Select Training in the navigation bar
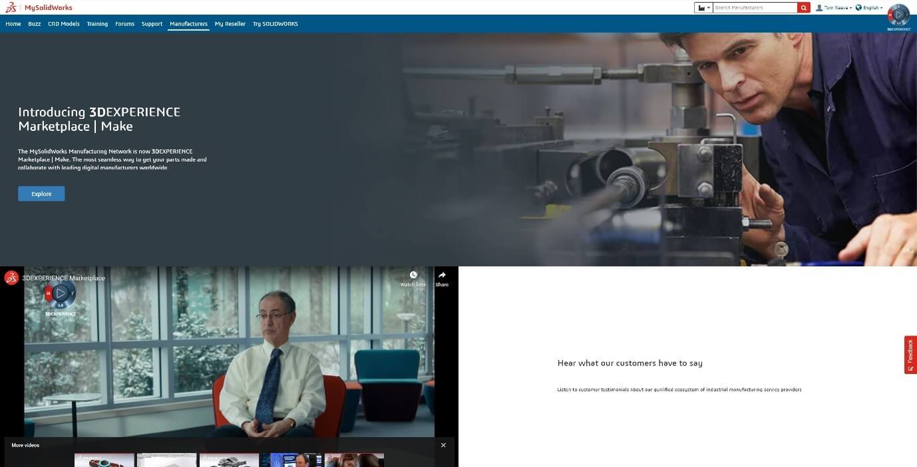The image size is (917, 467). (97, 24)
